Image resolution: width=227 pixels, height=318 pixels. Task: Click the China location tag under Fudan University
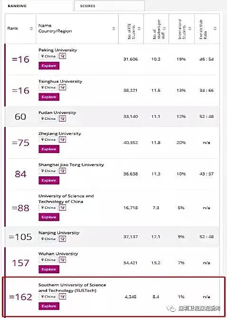point(48,118)
